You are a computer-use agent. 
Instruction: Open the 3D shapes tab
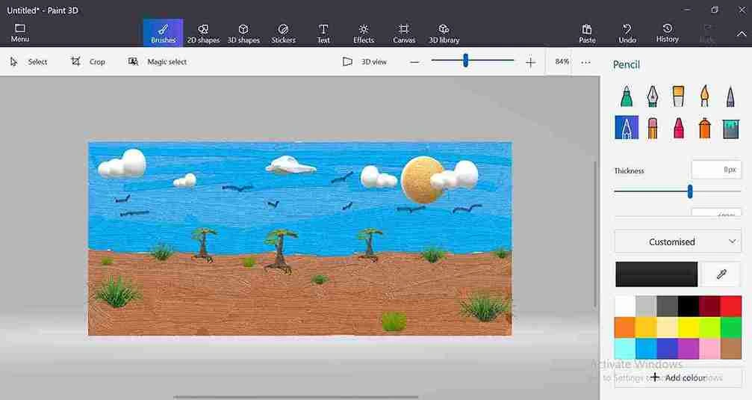pyautogui.click(x=243, y=33)
